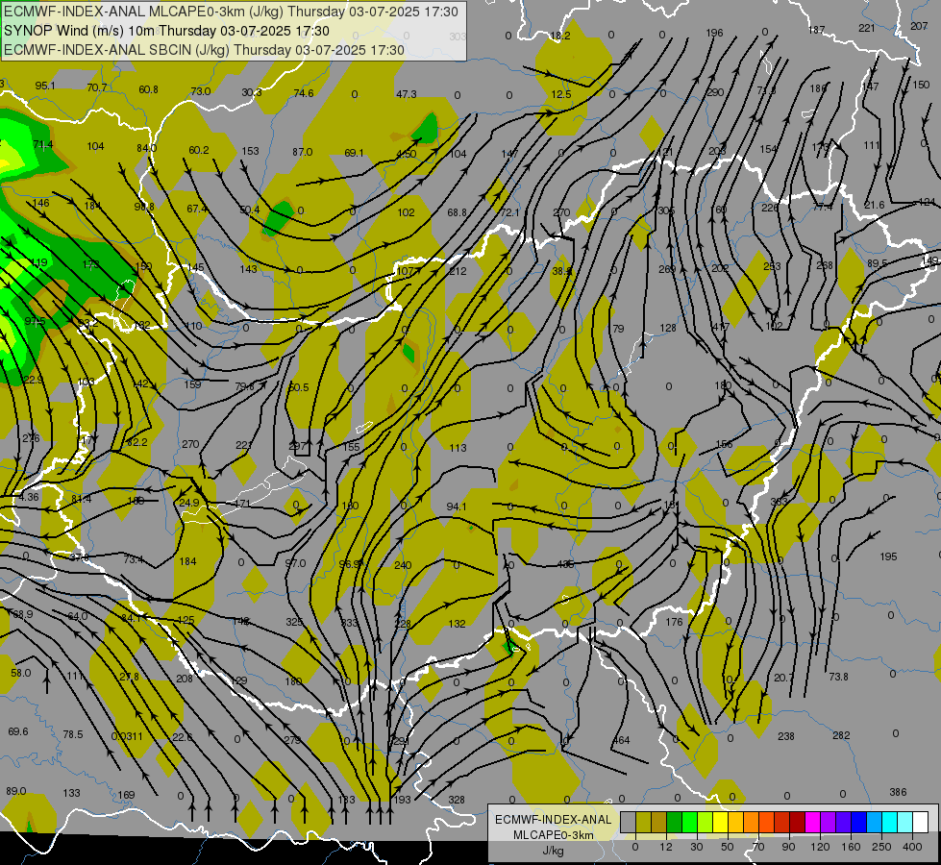This screenshot has height=865, width=941.
Task: Click the map value '89.5'
Action: click(x=877, y=263)
